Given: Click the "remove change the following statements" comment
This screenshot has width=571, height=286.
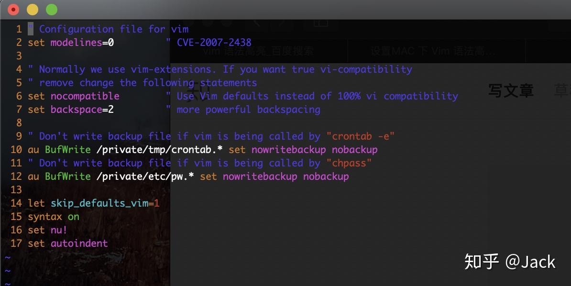Looking at the screenshot, I should 148,83.
